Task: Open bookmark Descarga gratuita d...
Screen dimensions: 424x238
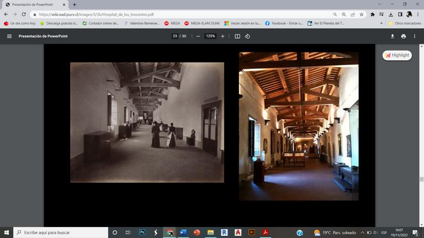Action: click(x=59, y=24)
